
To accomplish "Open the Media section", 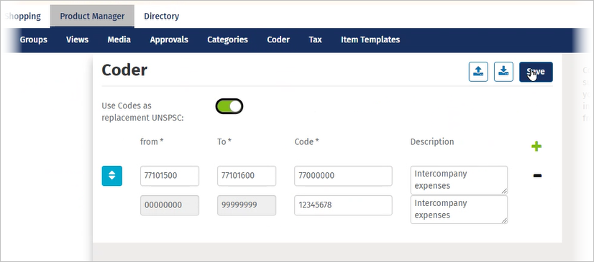I will coord(119,39).
